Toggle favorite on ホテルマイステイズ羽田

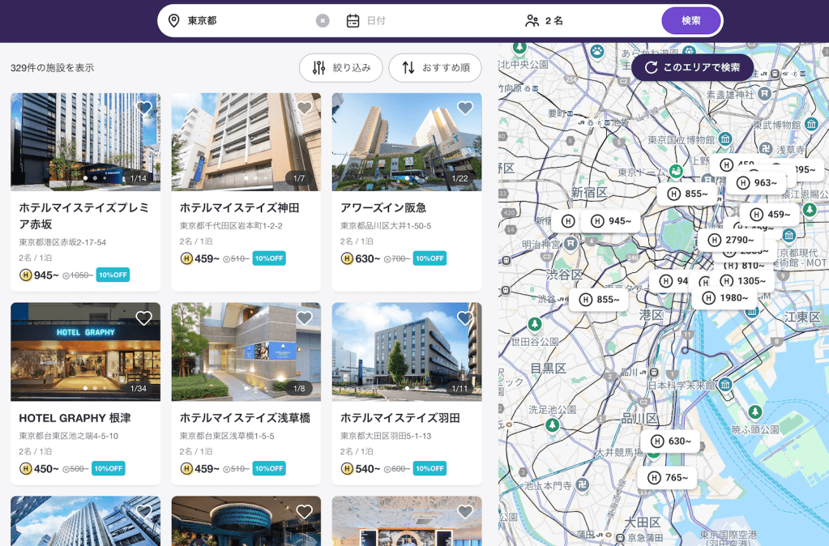click(x=465, y=318)
